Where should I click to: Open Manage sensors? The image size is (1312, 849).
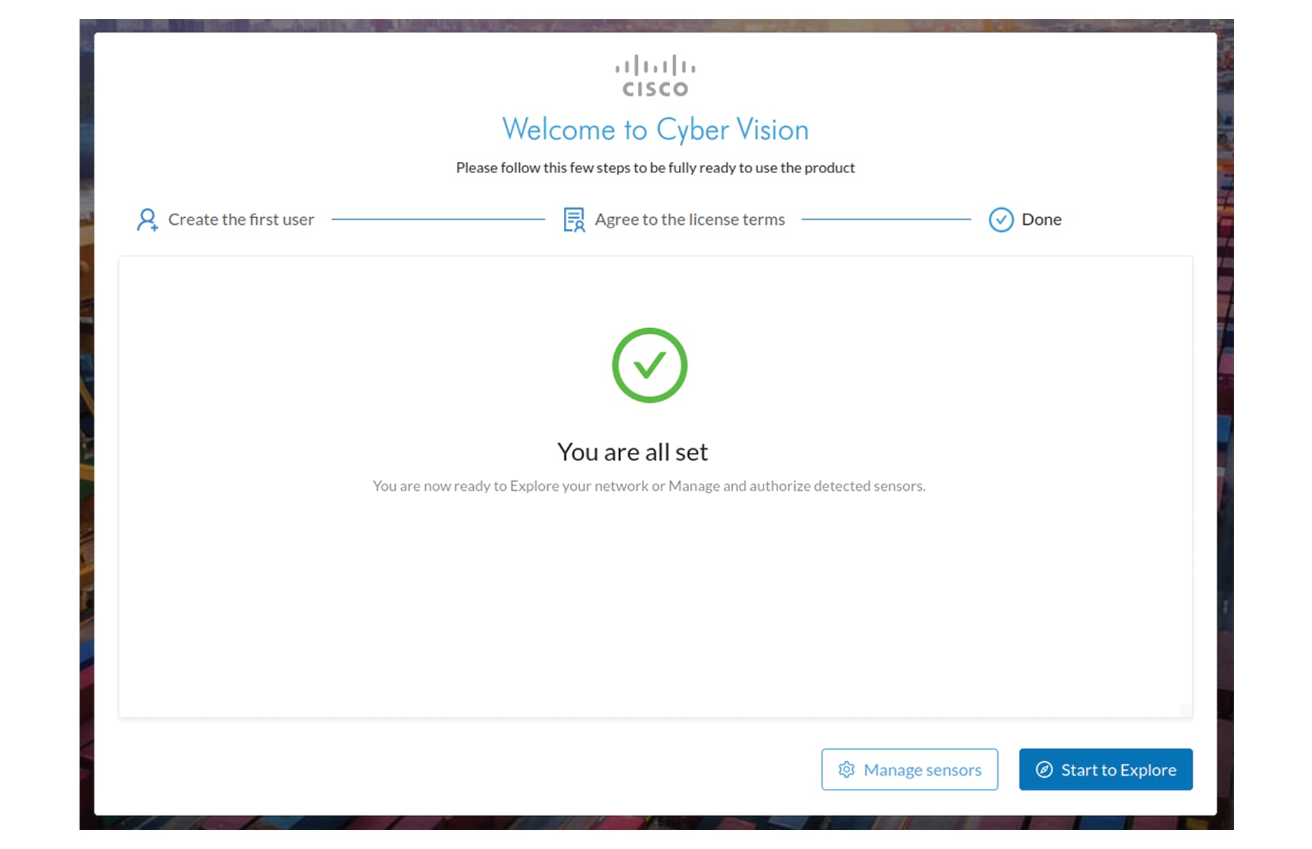tap(909, 769)
